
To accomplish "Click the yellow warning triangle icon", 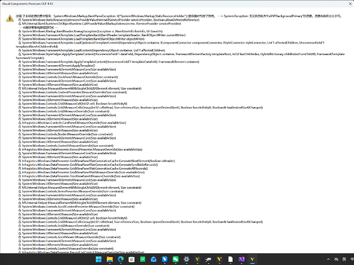I will pyautogui.click(x=10, y=18).
